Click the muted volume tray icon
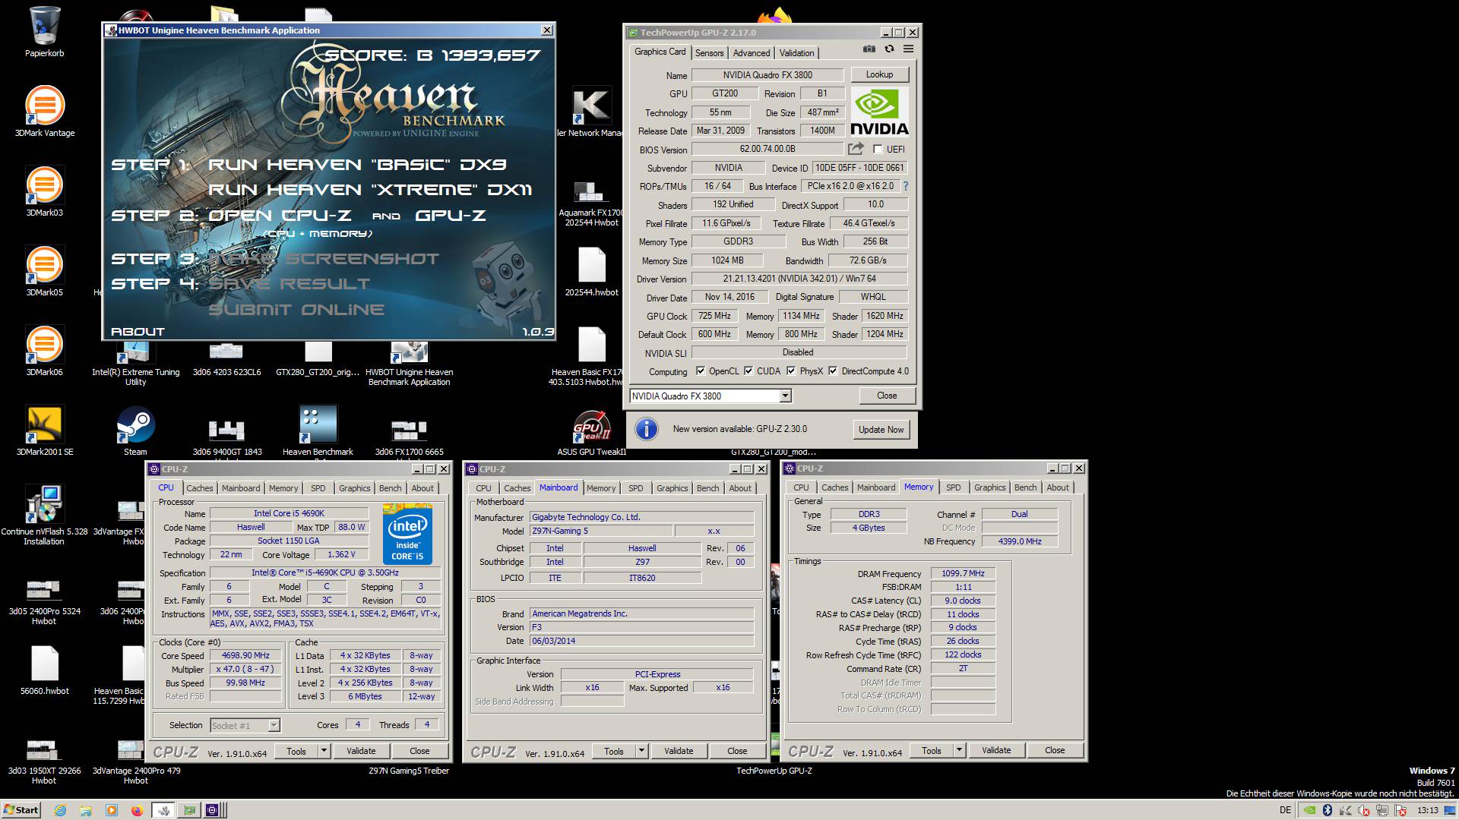The height and width of the screenshot is (820, 1459). pyautogui.click(x=1364, y=810)
